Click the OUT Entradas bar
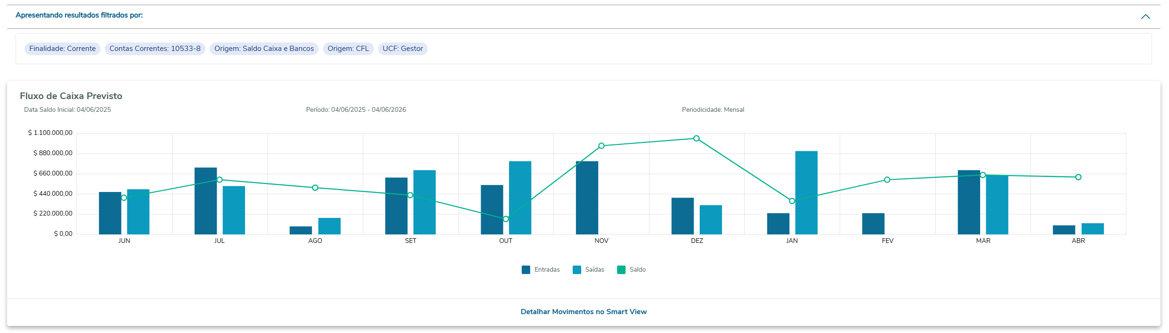The width and height of the screenshot is (1169, 333). 492,210
